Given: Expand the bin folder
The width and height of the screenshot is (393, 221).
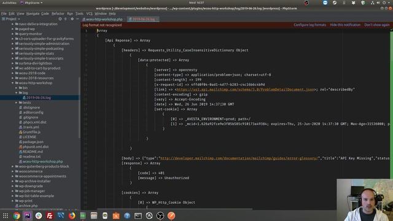Looking at the screenshot, I should coord(17,88).
